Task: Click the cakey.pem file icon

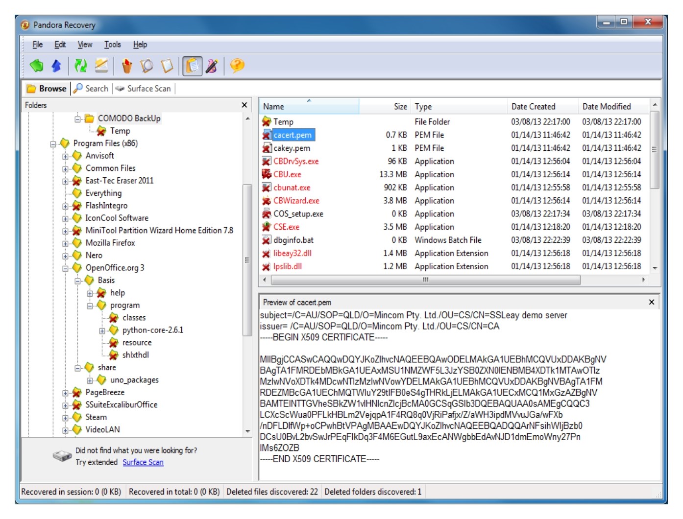Action: (267, 148)
